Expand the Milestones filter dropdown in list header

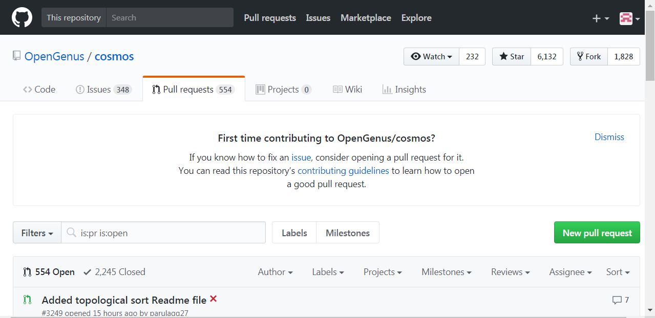(x=446, y=272)
